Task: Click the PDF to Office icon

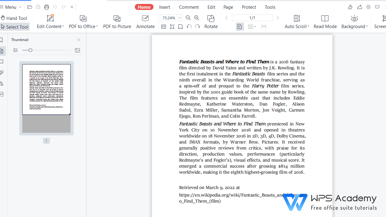Action: pyautogui.click(x=83, y=18)
